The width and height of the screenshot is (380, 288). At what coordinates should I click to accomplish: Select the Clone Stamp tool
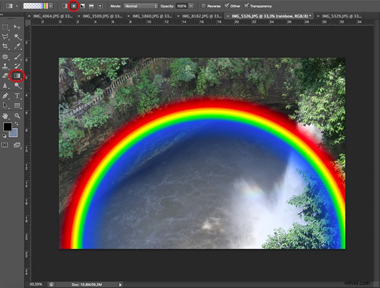(5, 66)
